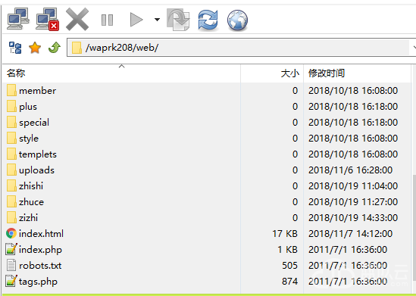This screenshot has height=296, width=416.
Task: Click the Globe browser icon
Action: [x=237, y=20]
